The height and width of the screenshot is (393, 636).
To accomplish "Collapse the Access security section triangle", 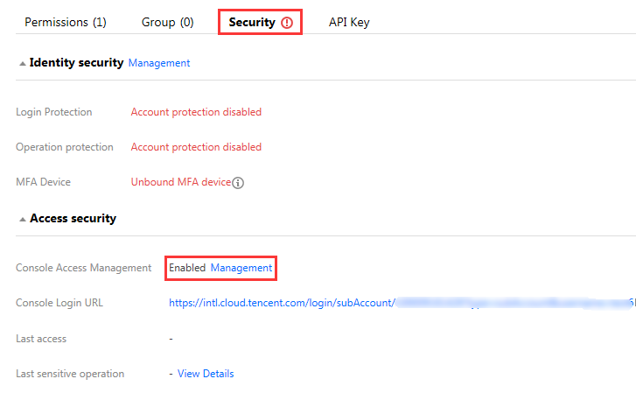I will pos(23,220).
